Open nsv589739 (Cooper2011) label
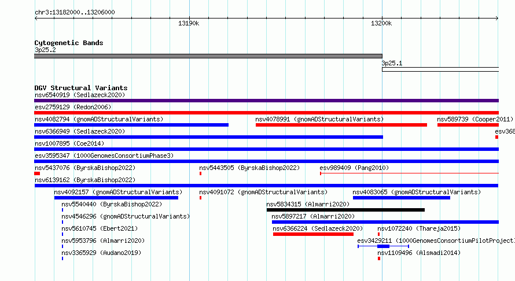Viewport: 515px width, 281px height. (x=475, y=119)
